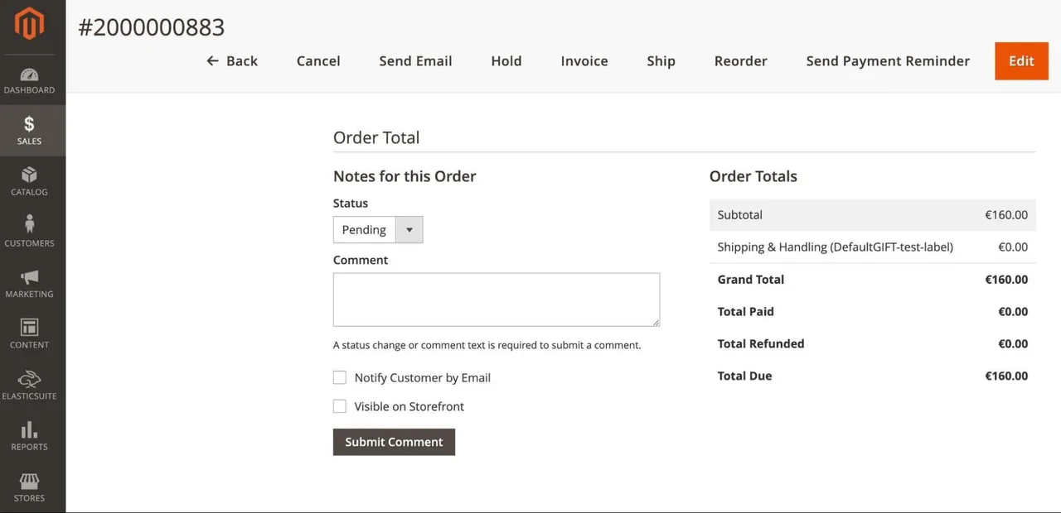1061x513 pixels.
Task: Select the Ship action
Action: tap(661, 61)
